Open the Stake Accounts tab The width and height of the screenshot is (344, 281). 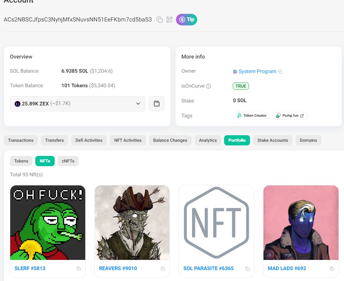[273, 140]
